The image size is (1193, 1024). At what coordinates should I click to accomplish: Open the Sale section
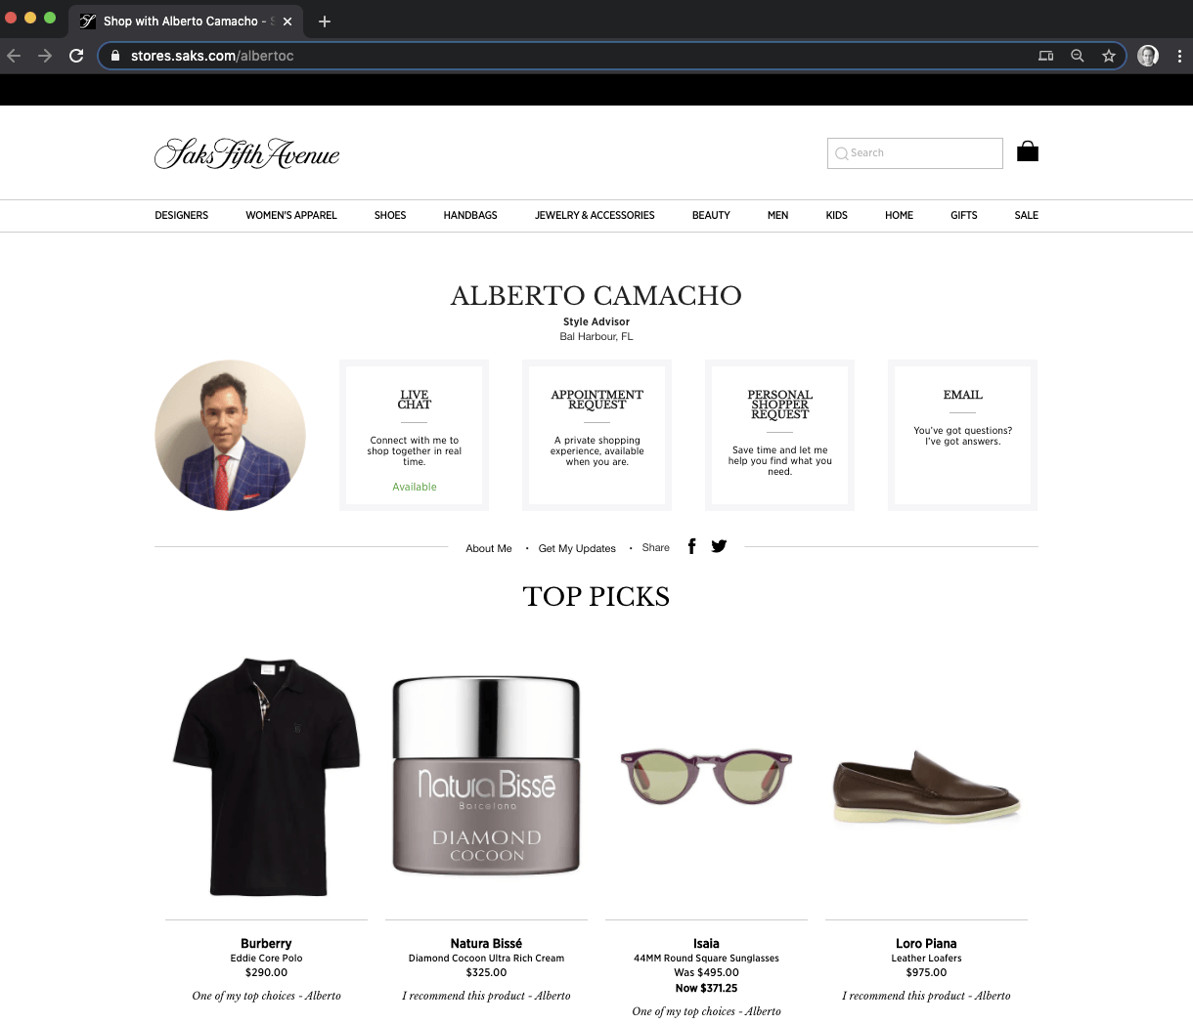pyautogui.click(x=1026, y=215)
